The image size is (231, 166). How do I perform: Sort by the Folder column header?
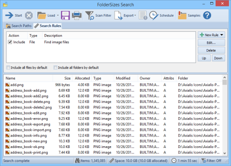[199, 78]
